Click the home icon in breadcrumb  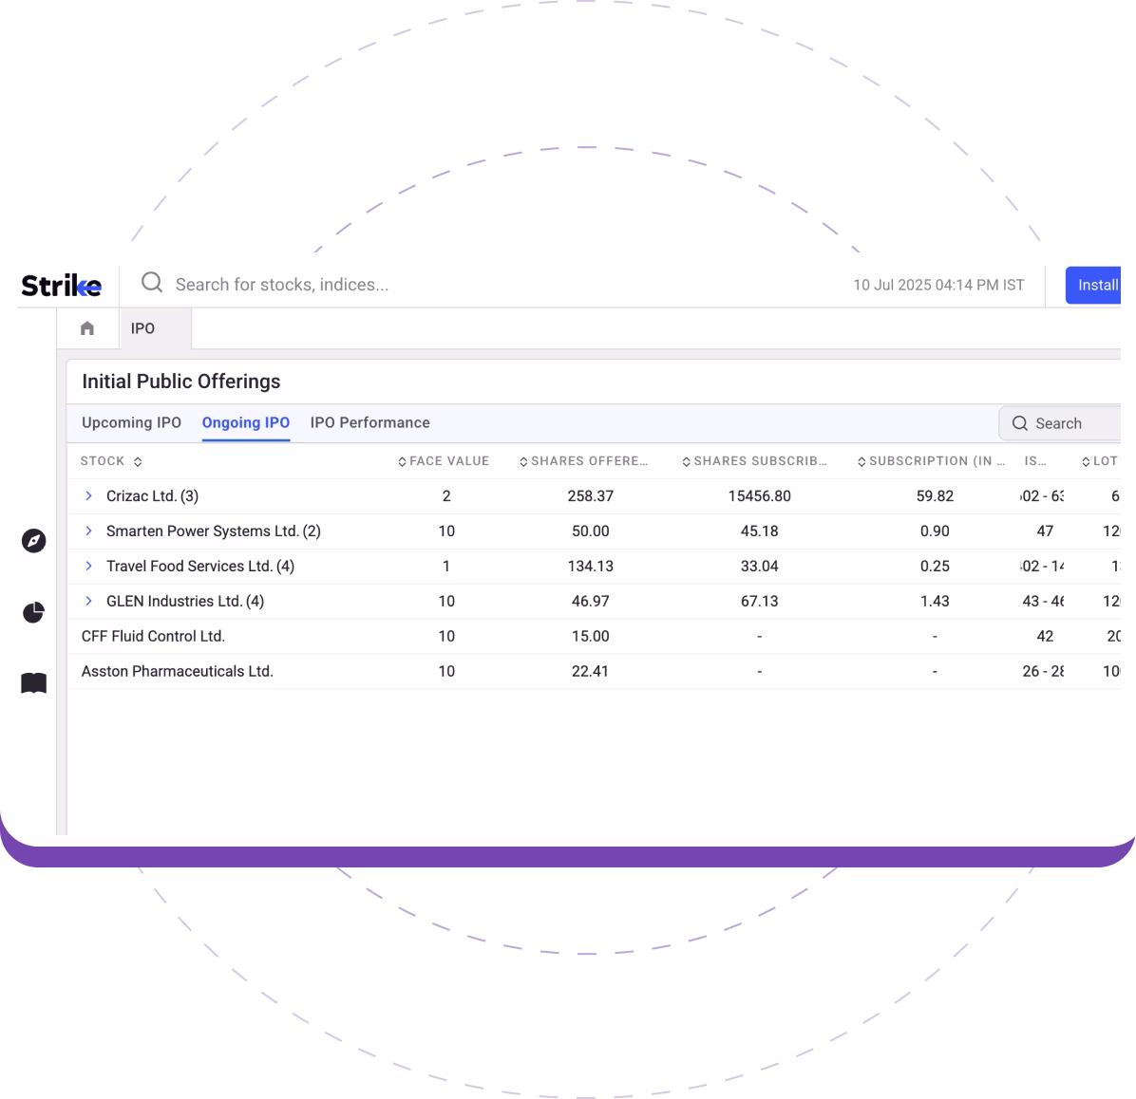87,328
